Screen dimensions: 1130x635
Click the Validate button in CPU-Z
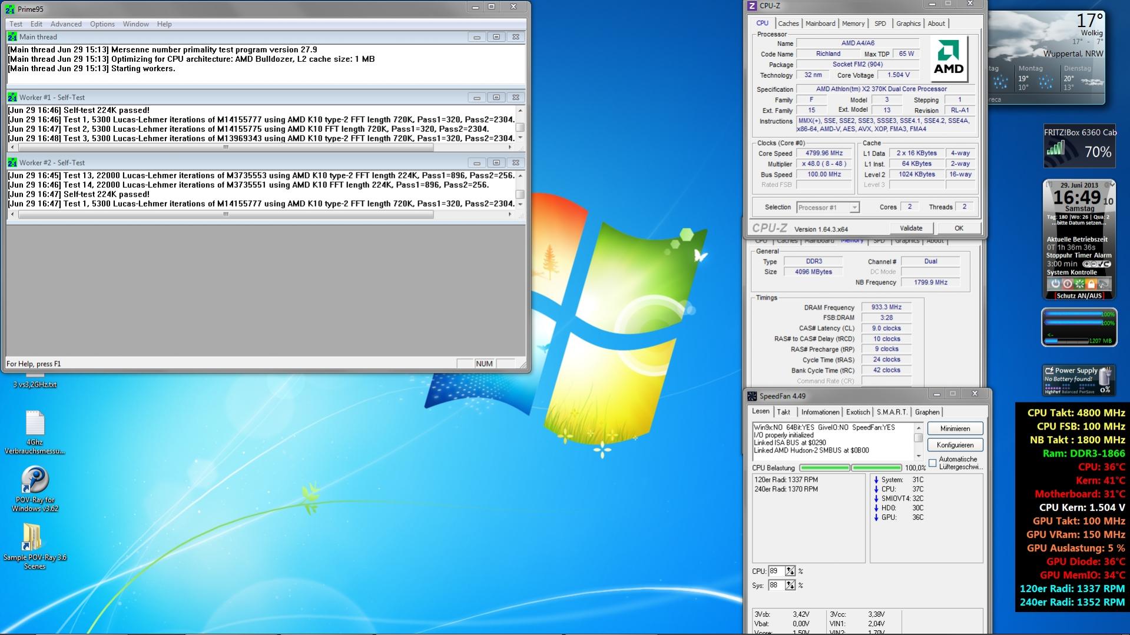click(x=911, y=228)
